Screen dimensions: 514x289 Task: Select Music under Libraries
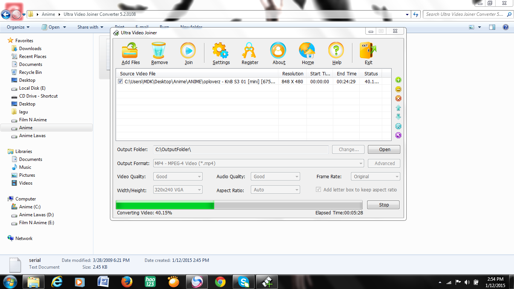coord(25,167)
